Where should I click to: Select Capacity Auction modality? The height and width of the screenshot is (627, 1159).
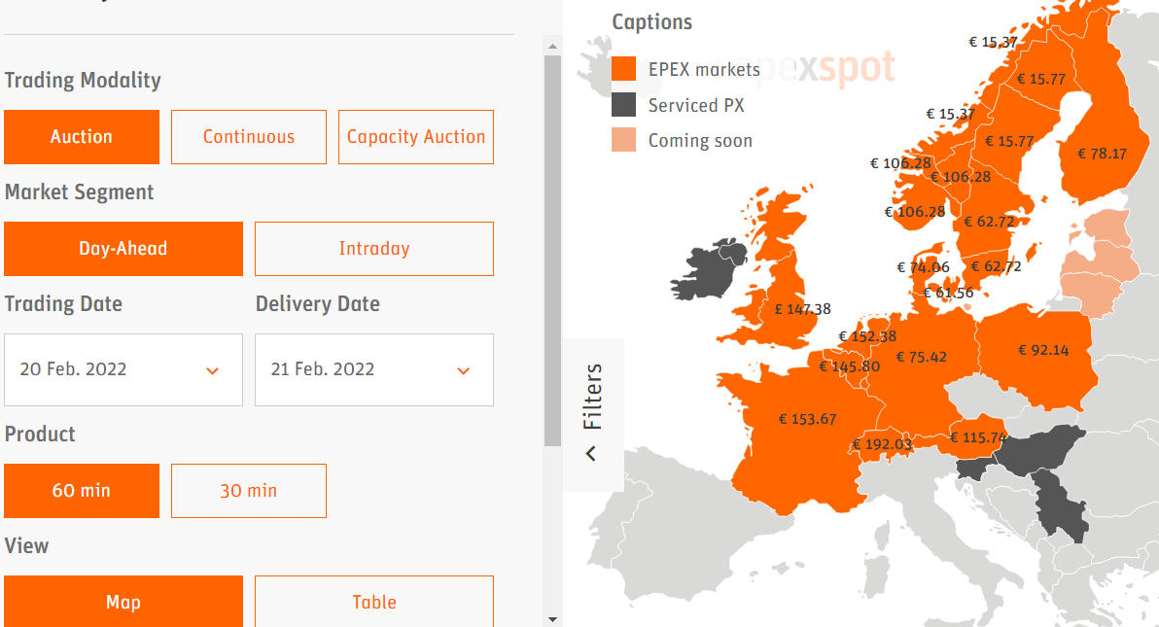[x=415, y=137]
